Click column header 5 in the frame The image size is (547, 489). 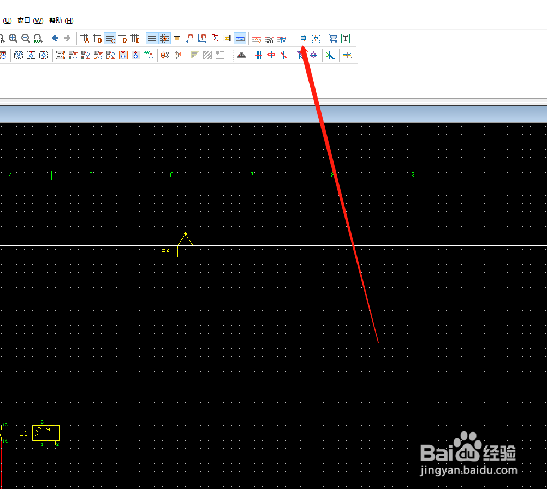point(91,175)
